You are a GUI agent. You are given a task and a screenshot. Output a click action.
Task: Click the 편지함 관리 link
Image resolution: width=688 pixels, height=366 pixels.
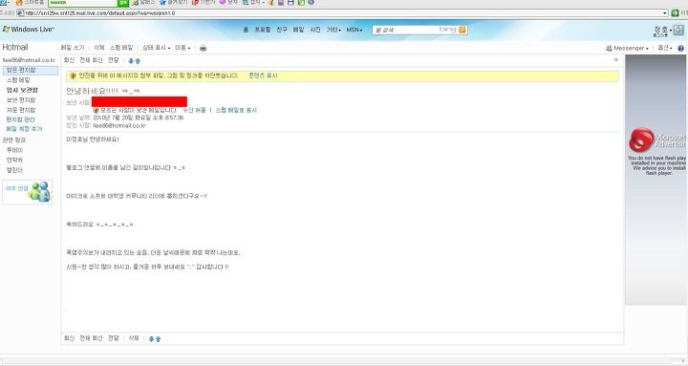pos(20,119)
